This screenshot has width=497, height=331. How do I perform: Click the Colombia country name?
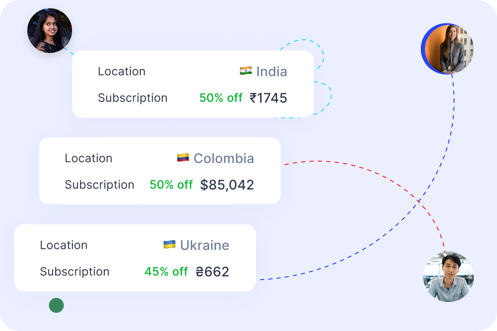pyautogui.click(x=224, y=158)
